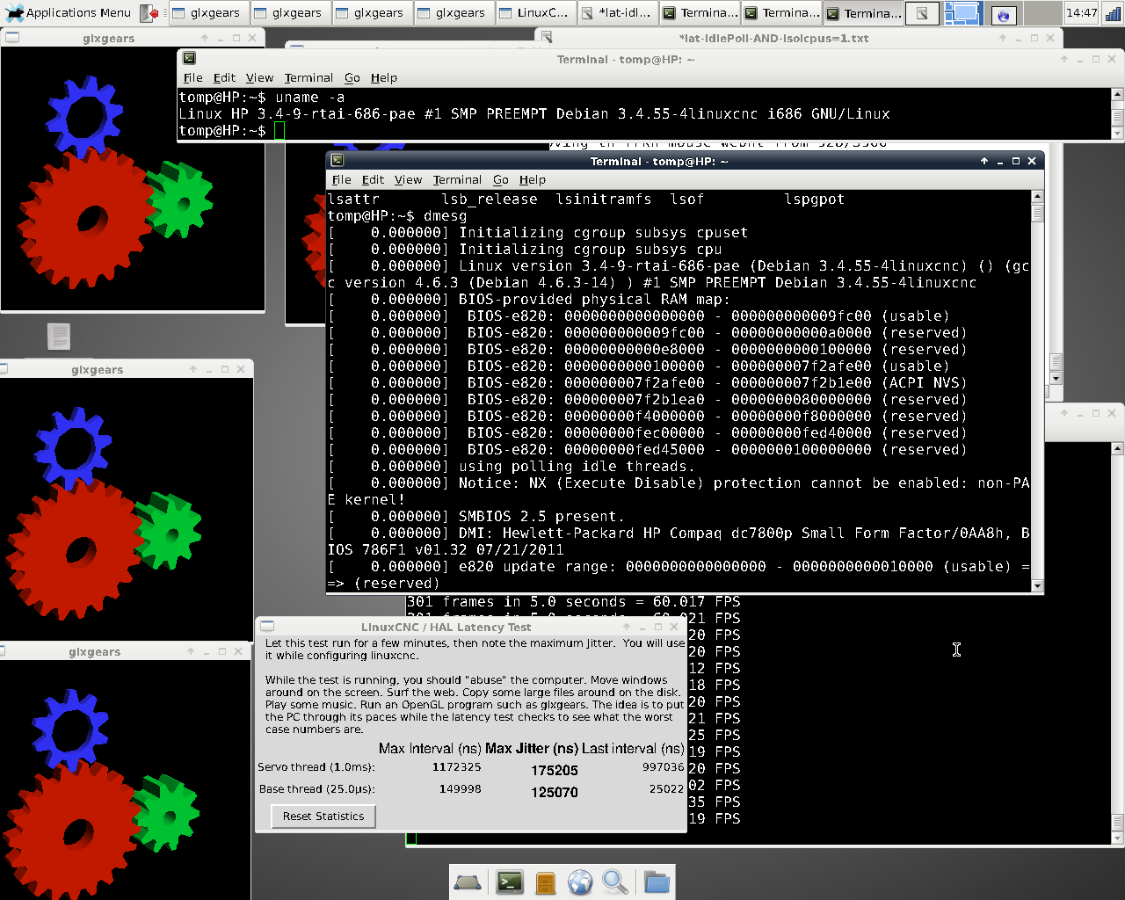Open the terminal emulator from the bottom dock
Image resolution: width=1125 pixels, height=900 pixels.
click(510, 882)
